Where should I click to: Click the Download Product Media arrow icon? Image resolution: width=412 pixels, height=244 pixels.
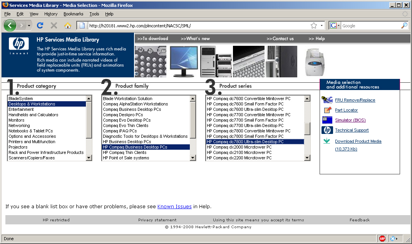point(327,141)
